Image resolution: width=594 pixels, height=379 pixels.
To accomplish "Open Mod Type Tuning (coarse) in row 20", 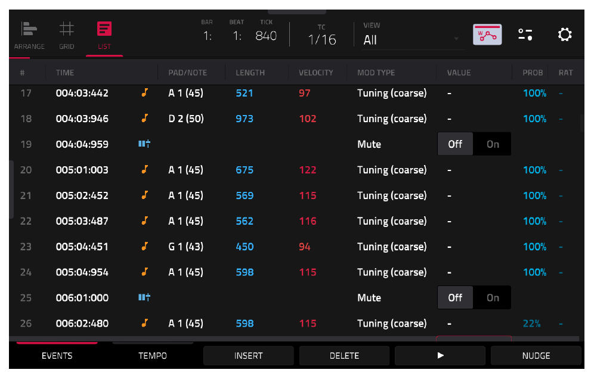I will pos(392,170).
